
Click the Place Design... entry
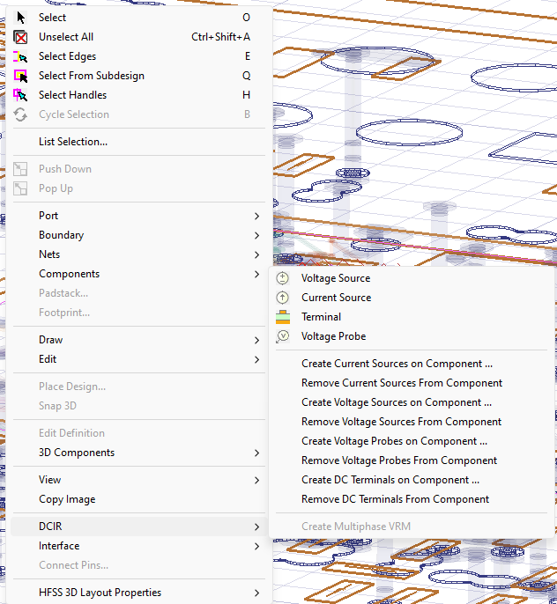tap(138, 387)
